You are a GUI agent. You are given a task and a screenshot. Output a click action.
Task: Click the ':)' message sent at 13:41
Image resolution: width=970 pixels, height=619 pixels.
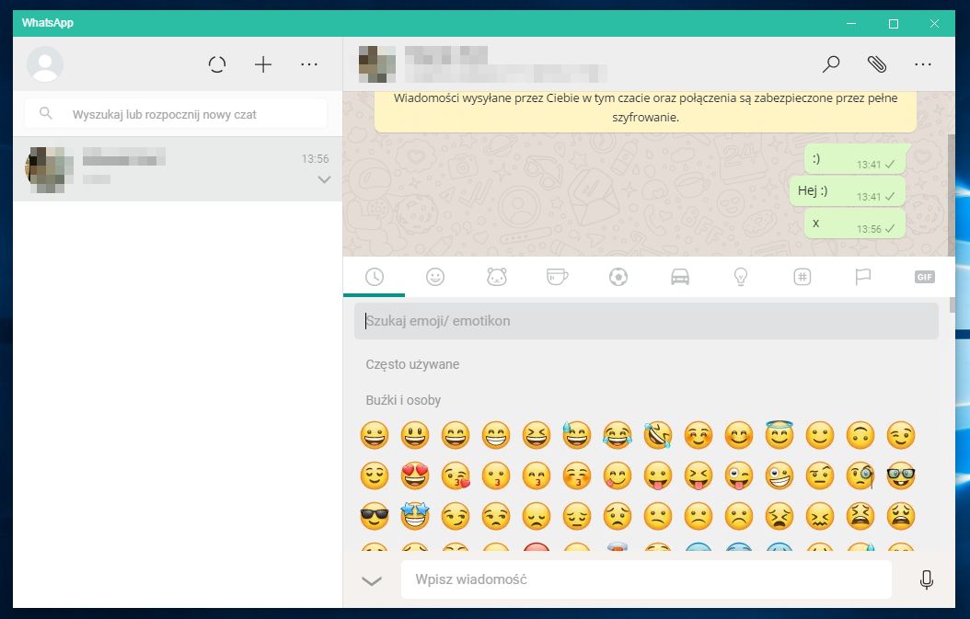coord(856,159)
